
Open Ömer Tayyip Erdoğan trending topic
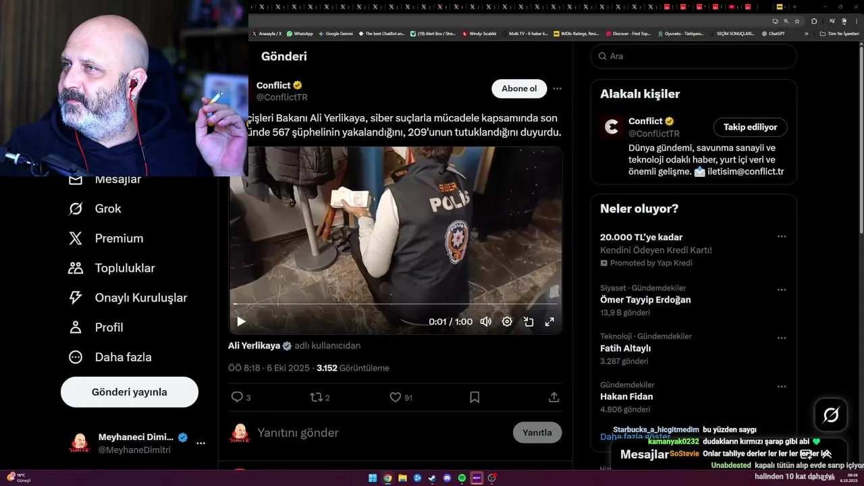point(645,300)
